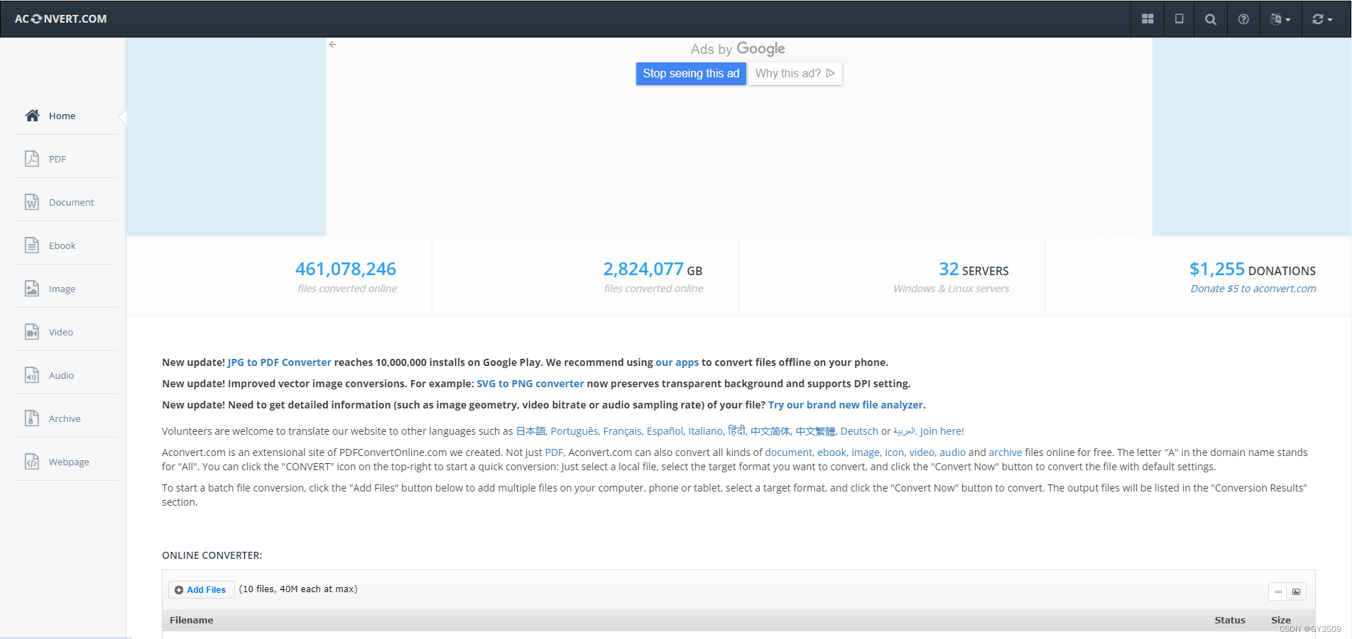Select the Português language link
The image size is (1352, 639).
pos(574,431)
